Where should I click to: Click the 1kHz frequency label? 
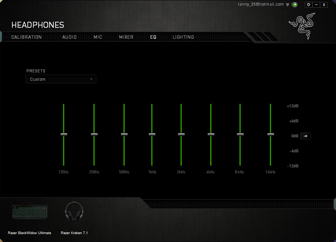coord(152,172)
